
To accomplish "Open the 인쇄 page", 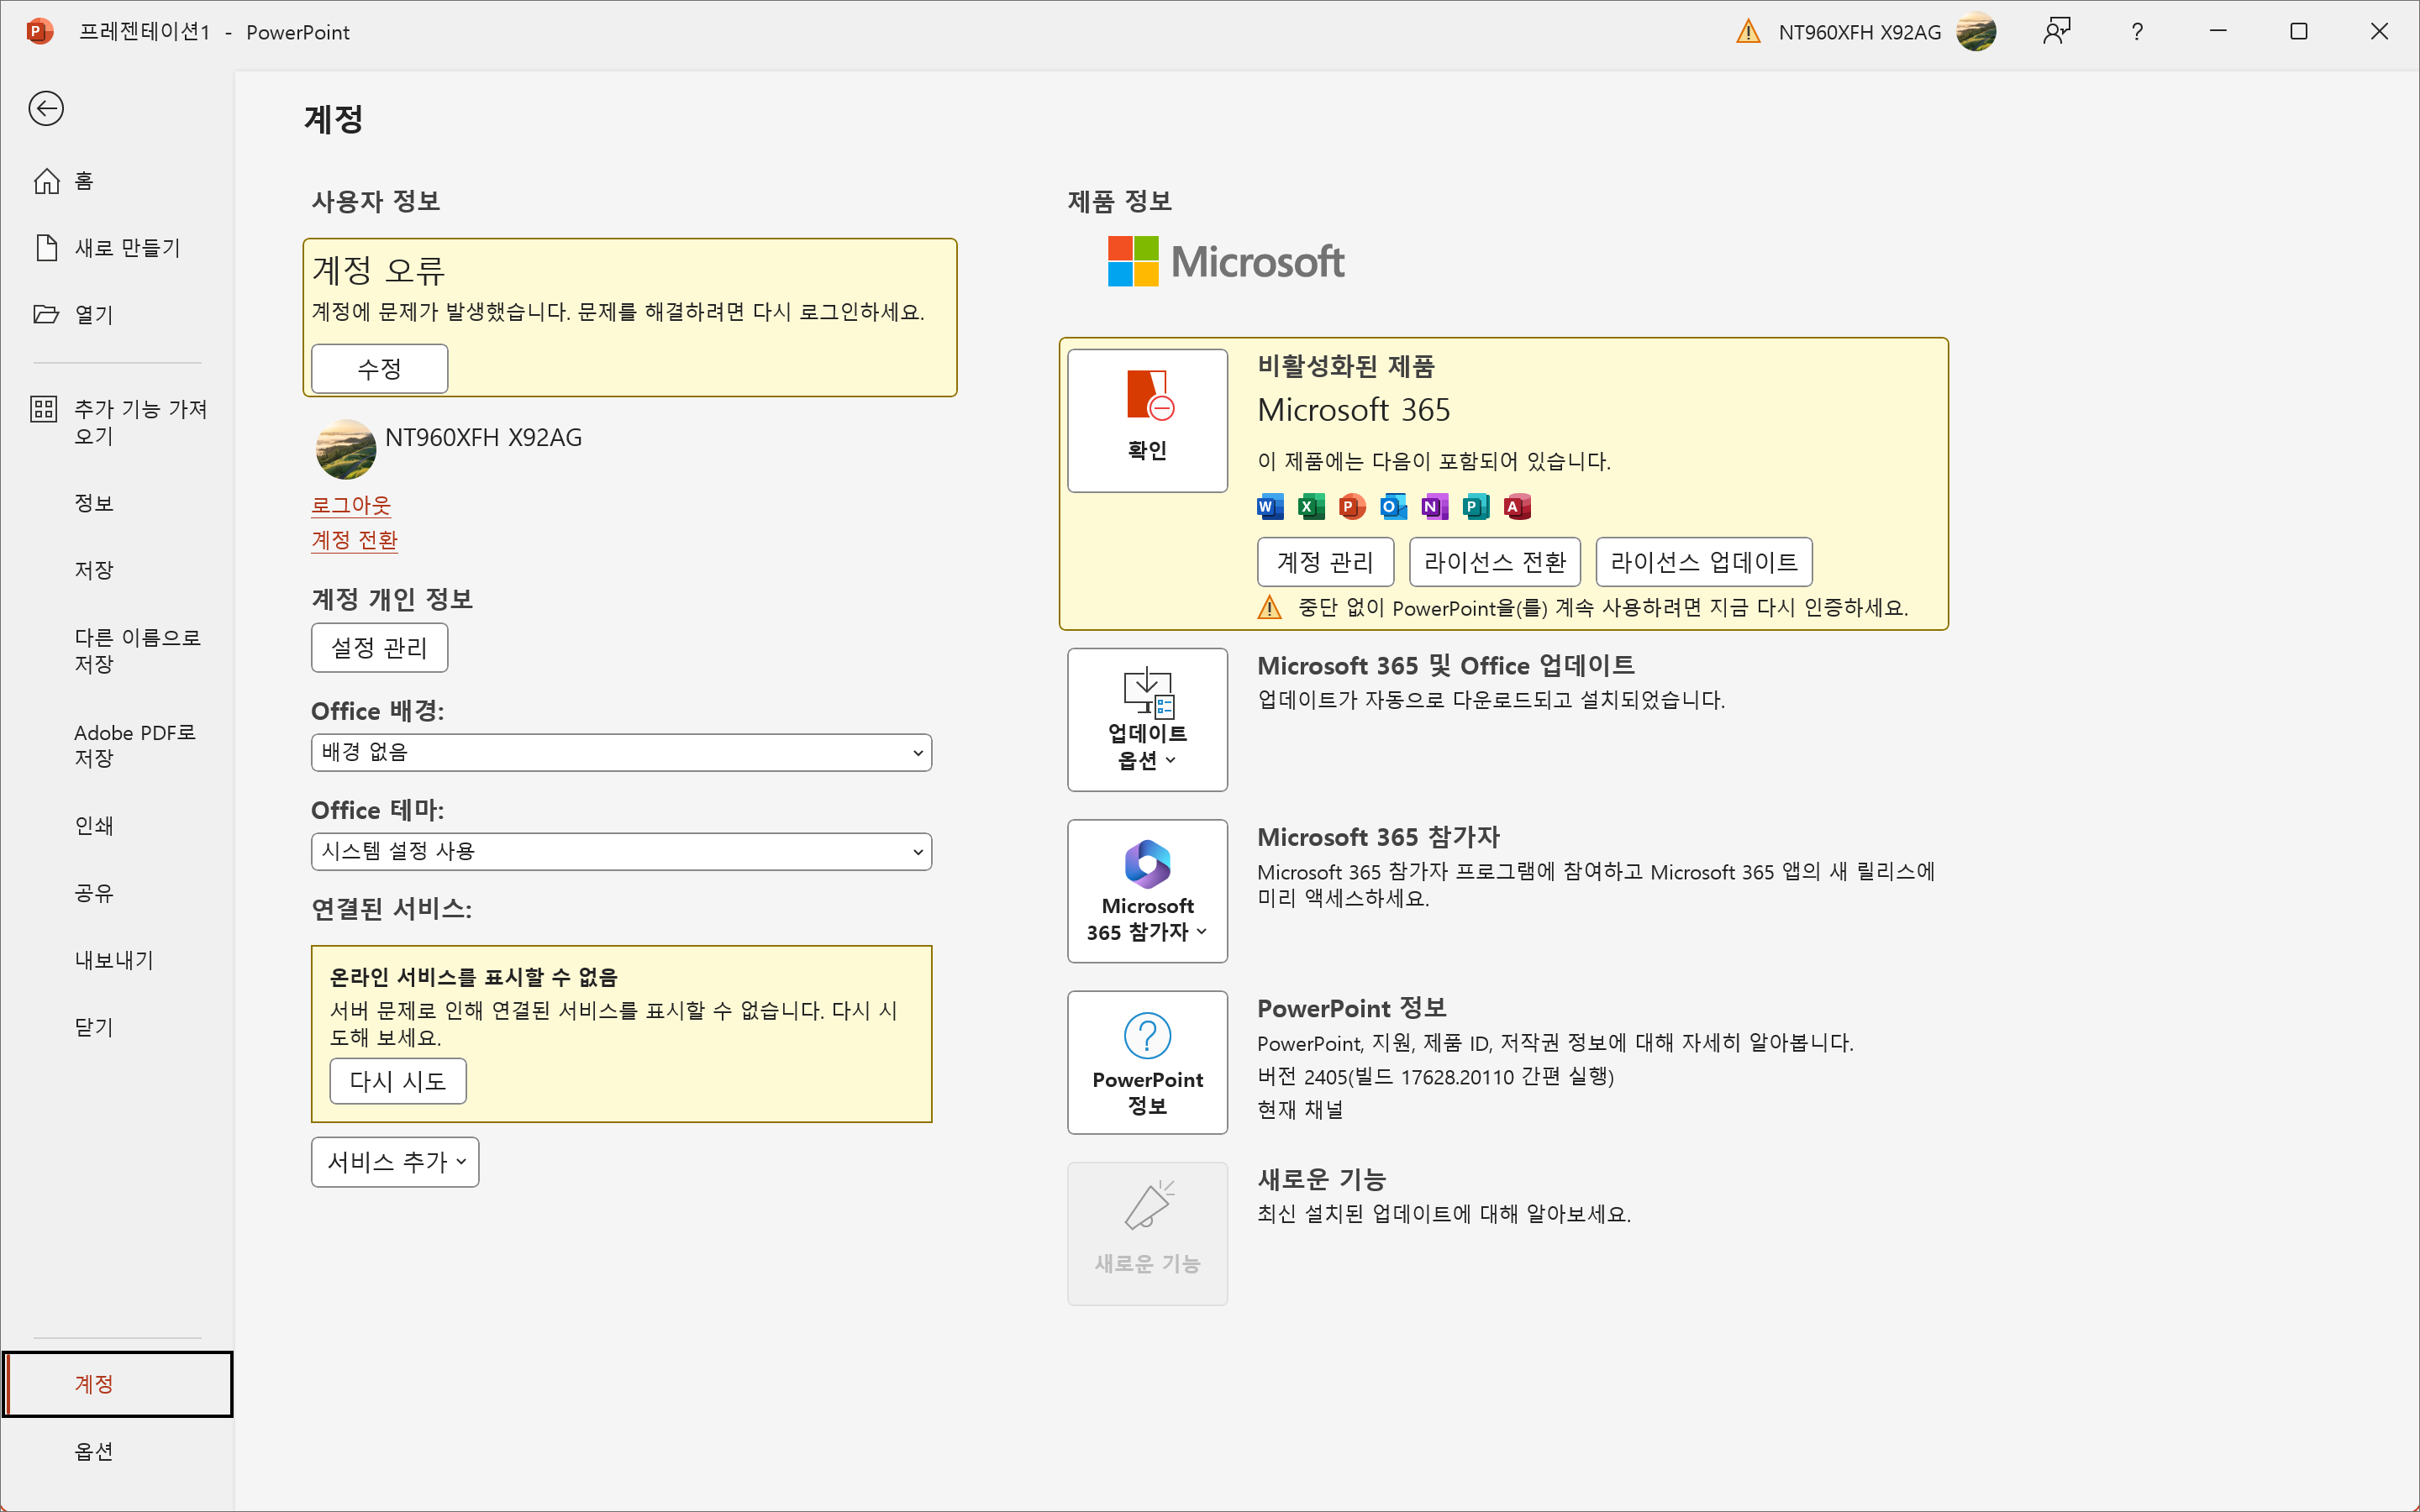I will pos(118,825).
